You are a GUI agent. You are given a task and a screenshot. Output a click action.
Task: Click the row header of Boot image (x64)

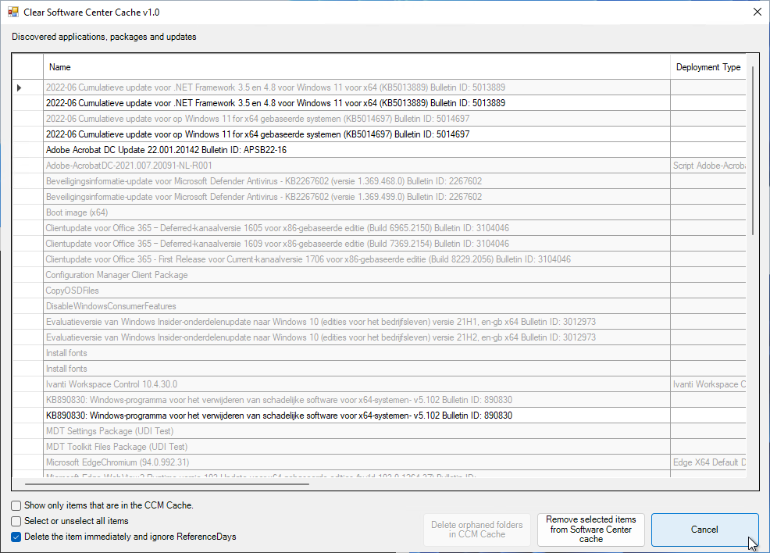(x=27, y=212)
